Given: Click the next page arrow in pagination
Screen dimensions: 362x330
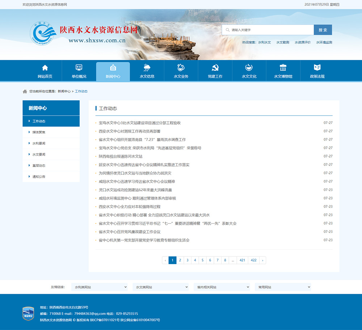Looking at the screenshot, I should click(x=262, y=260).
